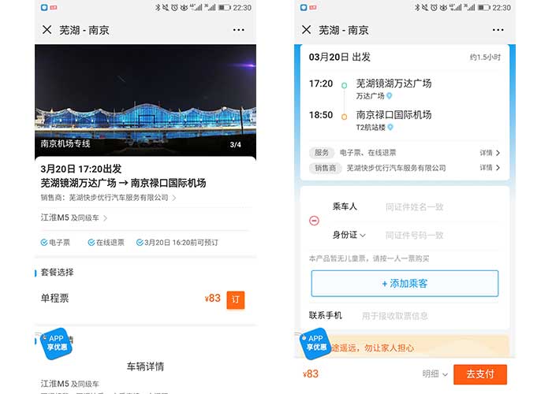
Task: Open 服务 details via 详情 arrow
Action: point(490,153)
